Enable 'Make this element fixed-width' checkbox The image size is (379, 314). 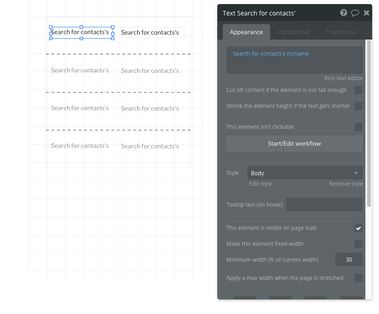359,244
